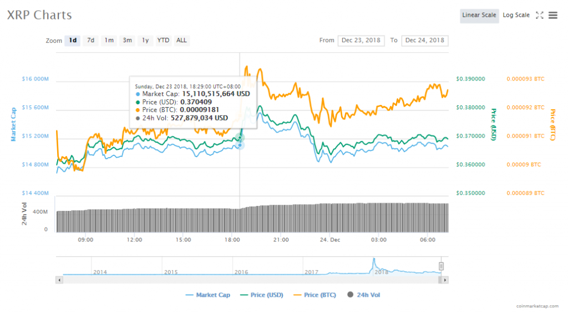Choose the YTD zoom option
Image resolution: width=568 pixels, height=313 pixels.
(x=163, y=41)
